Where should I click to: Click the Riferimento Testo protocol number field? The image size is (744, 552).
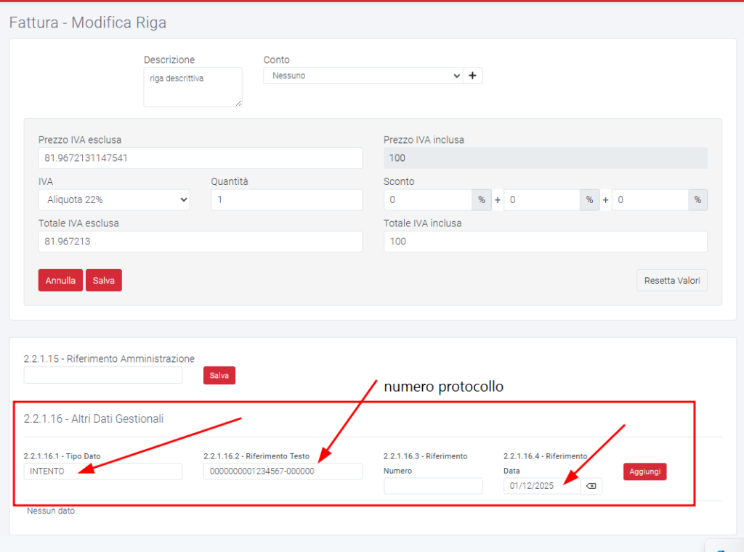pyautogui.click(x=283, y=471)
